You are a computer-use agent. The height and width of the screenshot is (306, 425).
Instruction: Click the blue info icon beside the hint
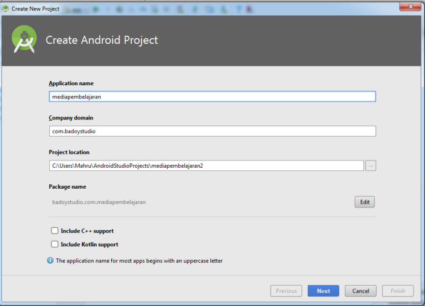click(50, 260)
